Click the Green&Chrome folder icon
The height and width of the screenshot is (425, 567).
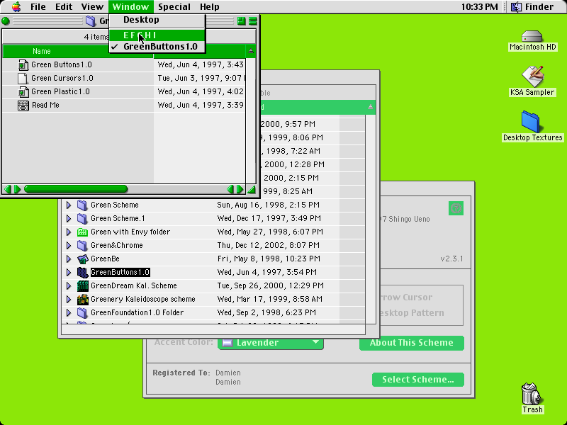point(82,245)
